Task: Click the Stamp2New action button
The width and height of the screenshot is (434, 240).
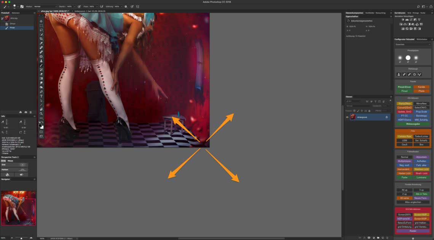Action: click(x=404, y=103)
